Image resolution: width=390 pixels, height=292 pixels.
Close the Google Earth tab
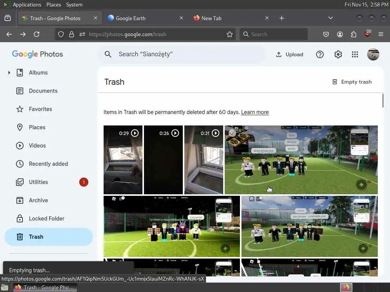(x=181, y=18)
